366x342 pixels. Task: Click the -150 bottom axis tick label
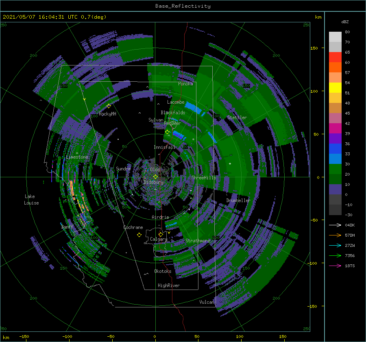click(x=24, y=336)
